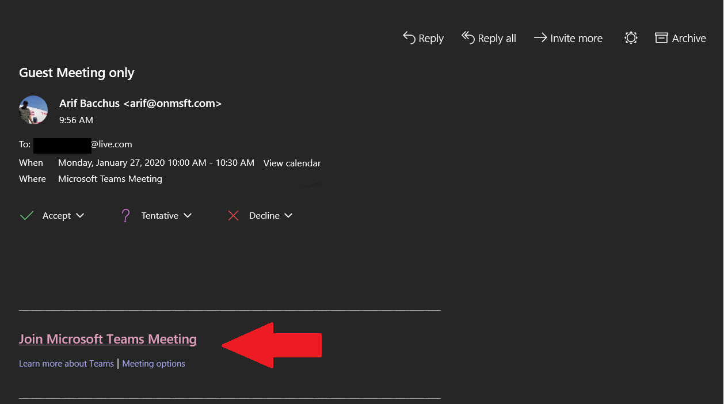Viewport: 724px width, 404px height.
Task: Open the Learn more about Teams link
Action: 66,364
